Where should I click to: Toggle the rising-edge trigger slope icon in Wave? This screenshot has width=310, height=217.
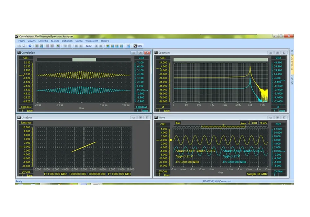pos(249,123)
